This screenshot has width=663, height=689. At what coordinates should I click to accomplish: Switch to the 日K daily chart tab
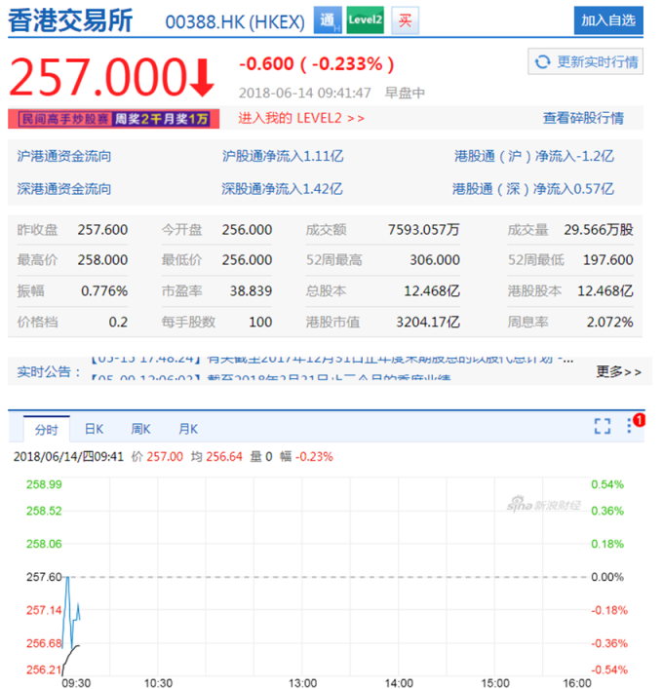pyautogui.click(x=94, y=429)
